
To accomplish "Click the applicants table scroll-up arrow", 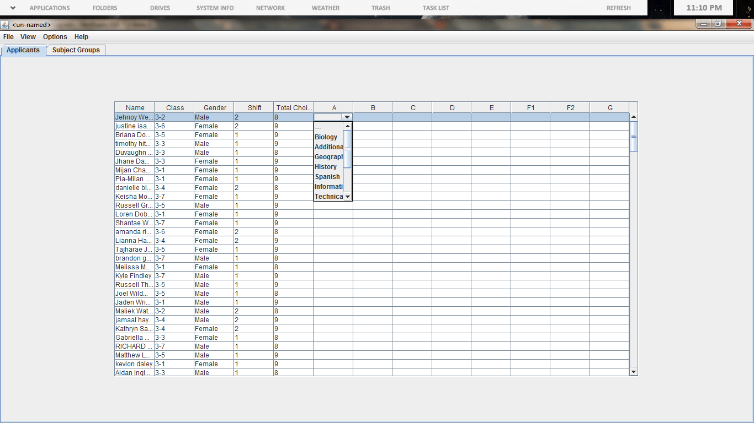I will 634,117.
